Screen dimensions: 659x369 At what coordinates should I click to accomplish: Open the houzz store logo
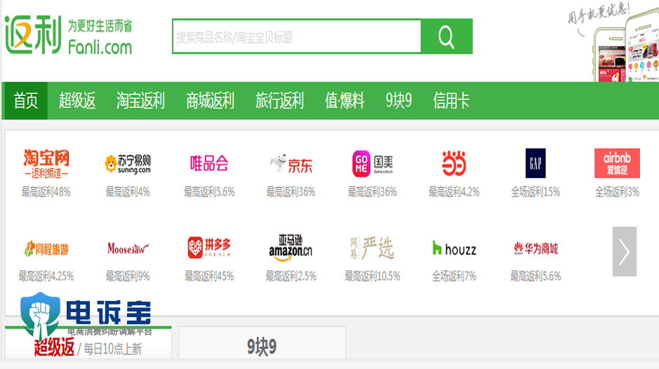(x=454, y=248)
